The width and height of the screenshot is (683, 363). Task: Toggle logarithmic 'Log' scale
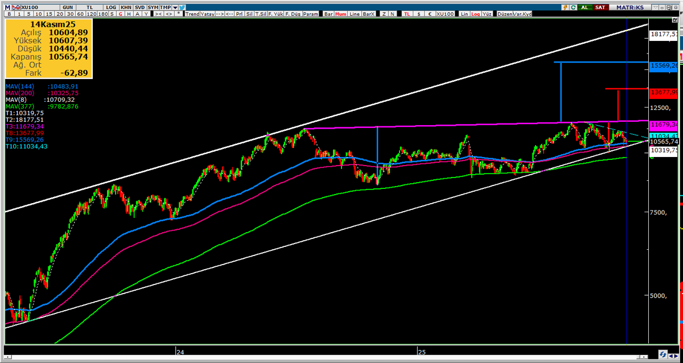[x=476, y=14]
